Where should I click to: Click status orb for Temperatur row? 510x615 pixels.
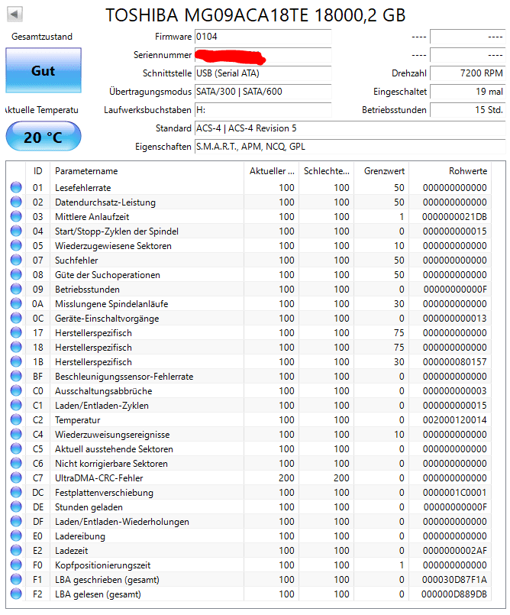[16, 419]
